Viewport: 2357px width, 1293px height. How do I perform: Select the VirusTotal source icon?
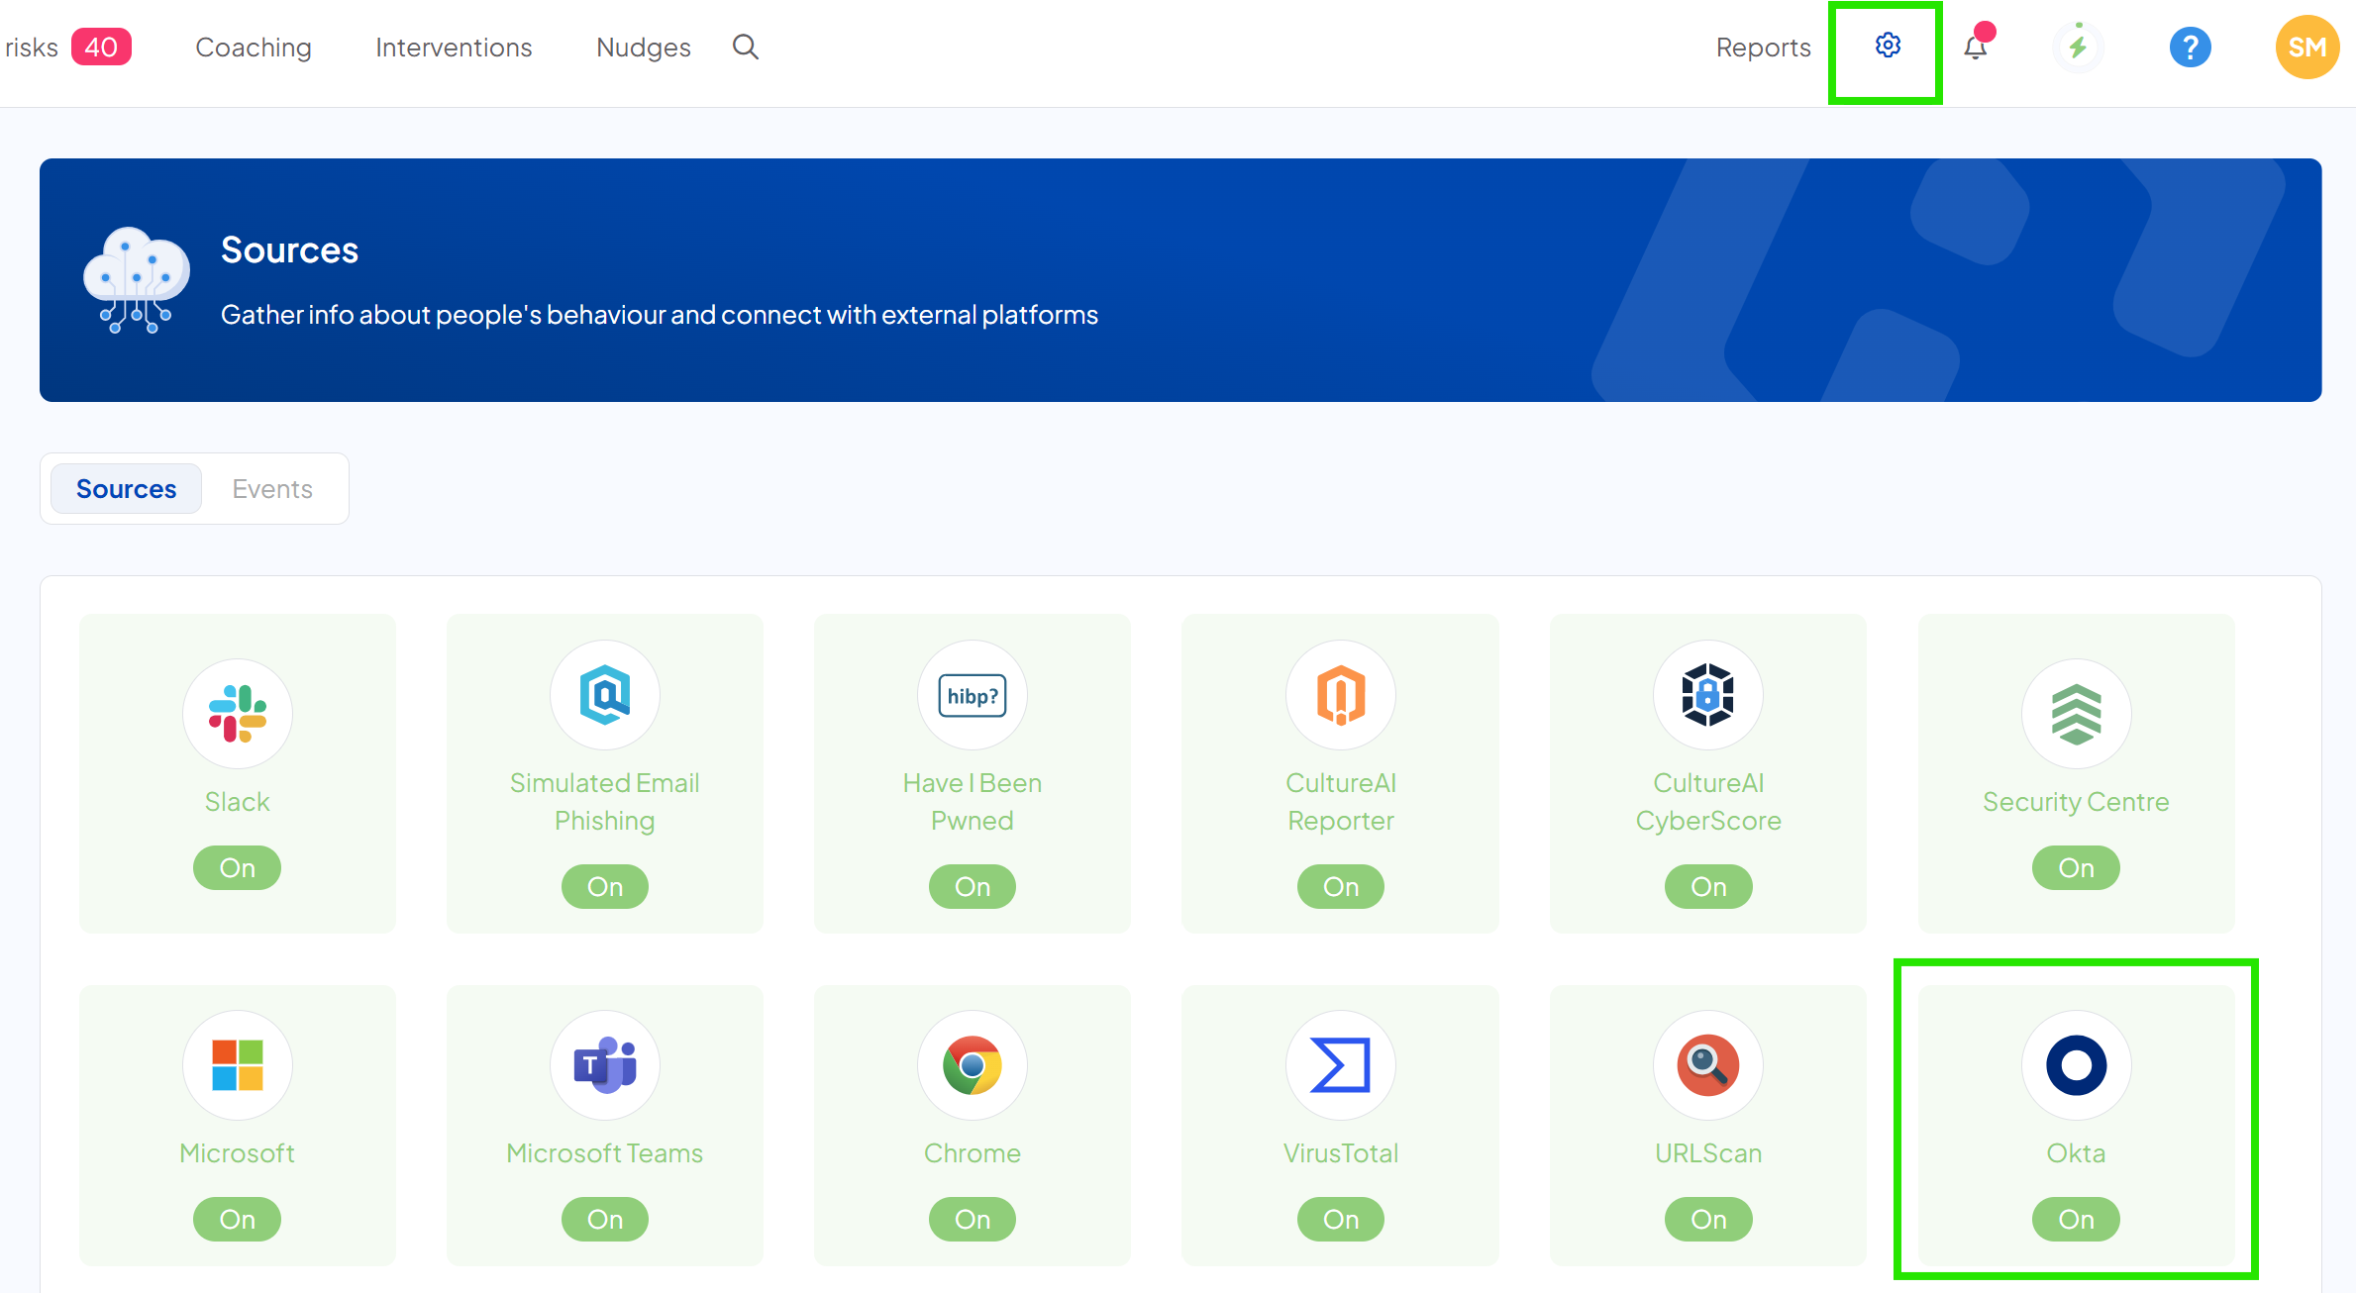pyautogui.click(x=1340, y=1065)
